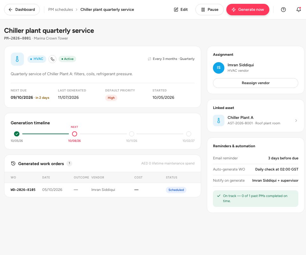
Task: Pause this PM schedule
Action: pyautogui.click(x=209, y=10)
